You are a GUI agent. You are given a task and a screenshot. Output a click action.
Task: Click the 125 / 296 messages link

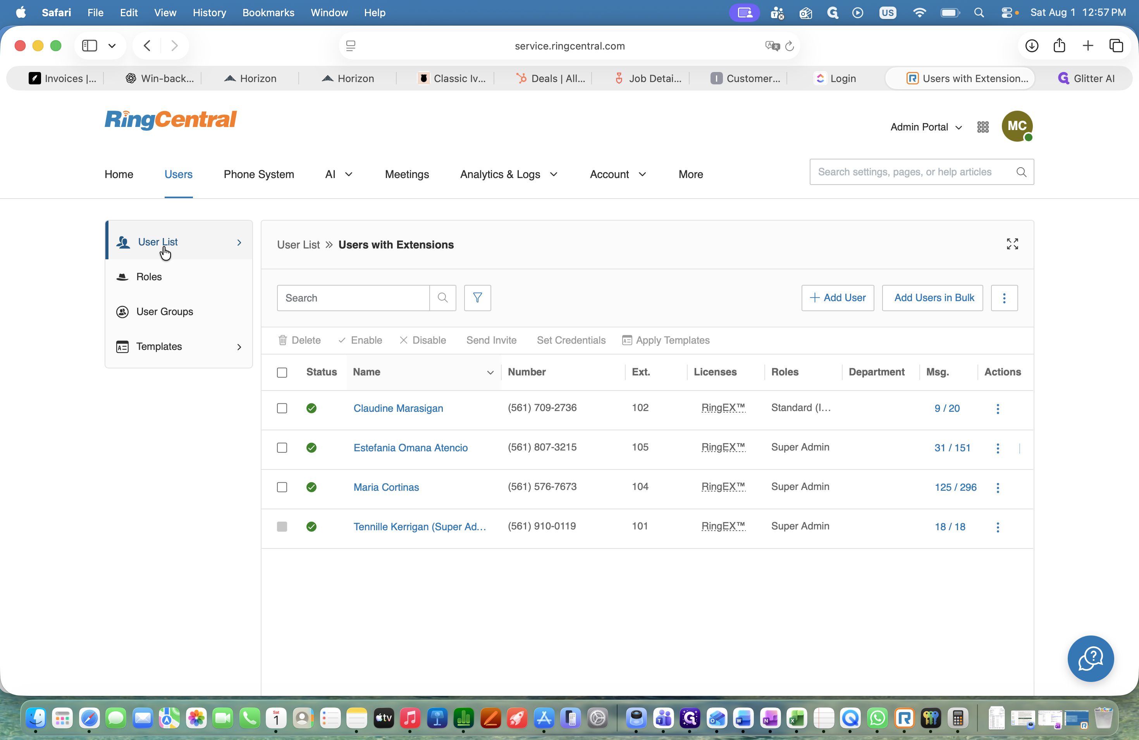tap(955, 487)
